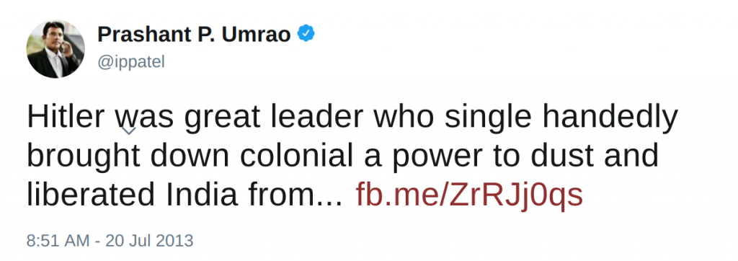Click the blue verified badge icon
The image size is (738, 261).
click(306, 34)
